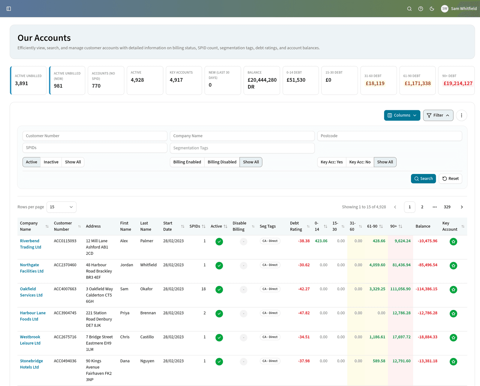This screenshot has height=386, width=480.
Task: Select the Billing Disabled filter
Action: [222, 162]
